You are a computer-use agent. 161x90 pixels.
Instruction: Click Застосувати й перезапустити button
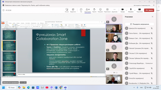142,5
